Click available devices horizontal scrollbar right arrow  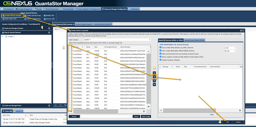click(144, 111)
